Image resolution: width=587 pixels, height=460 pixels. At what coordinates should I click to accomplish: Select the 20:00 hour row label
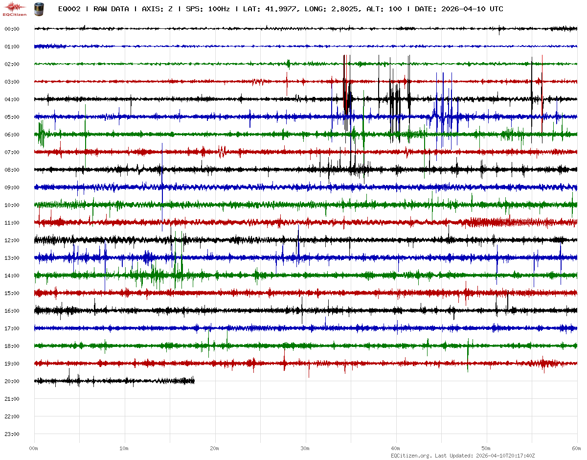(12, 381)
